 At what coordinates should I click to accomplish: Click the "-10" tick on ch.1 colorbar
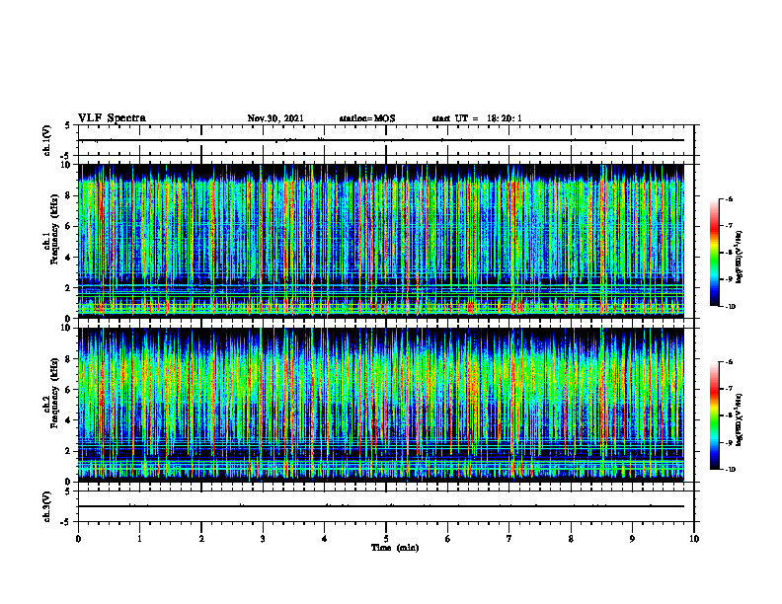click(x=730, y=307)
